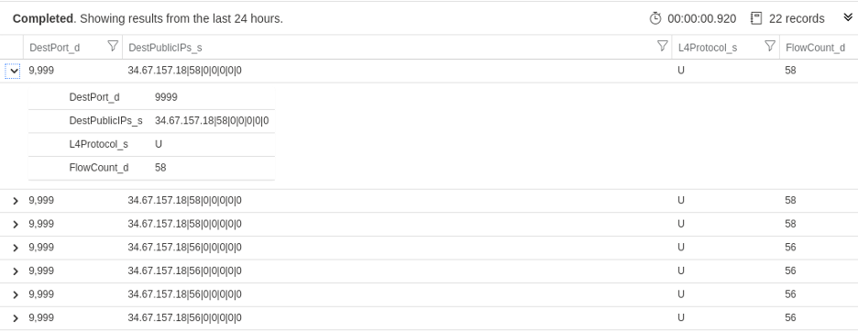
Task: Select L4Protocol_s value U in expanded details
Action: point(159,144)
